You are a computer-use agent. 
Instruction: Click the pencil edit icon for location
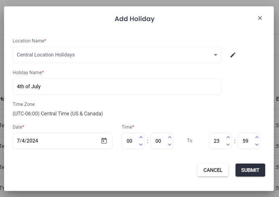point(233,55)
